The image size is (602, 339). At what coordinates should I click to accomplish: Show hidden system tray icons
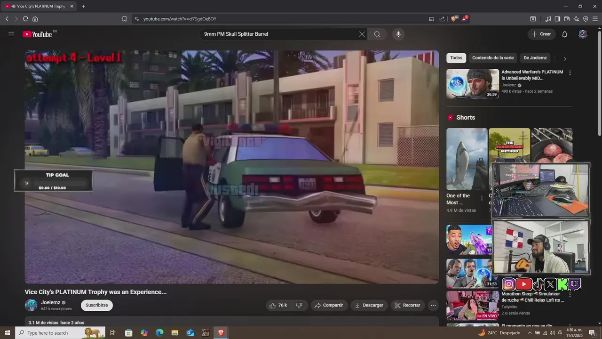530,333
